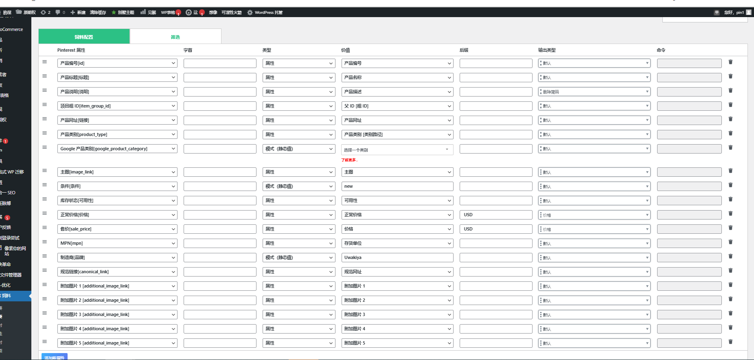Grab the drag handle of 产品标题 row

pyautogui.click(x=45, y=76)
